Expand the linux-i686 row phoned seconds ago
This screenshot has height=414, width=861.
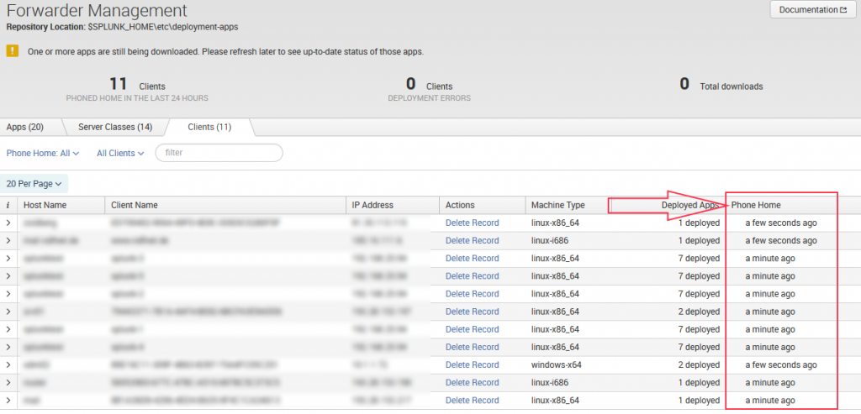8,241
